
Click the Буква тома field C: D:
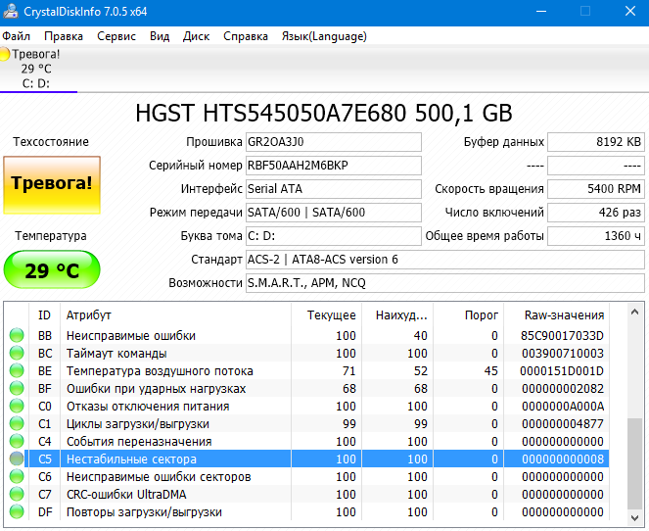334,236
